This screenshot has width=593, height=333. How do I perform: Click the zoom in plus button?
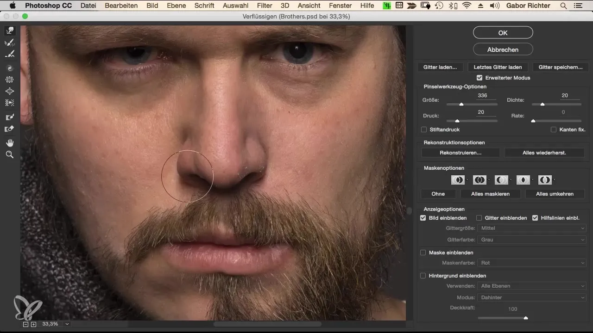(33, 324)
